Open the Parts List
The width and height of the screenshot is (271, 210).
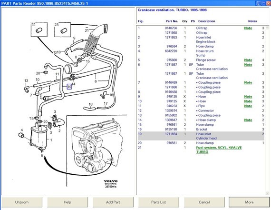[x=158, y=202]
